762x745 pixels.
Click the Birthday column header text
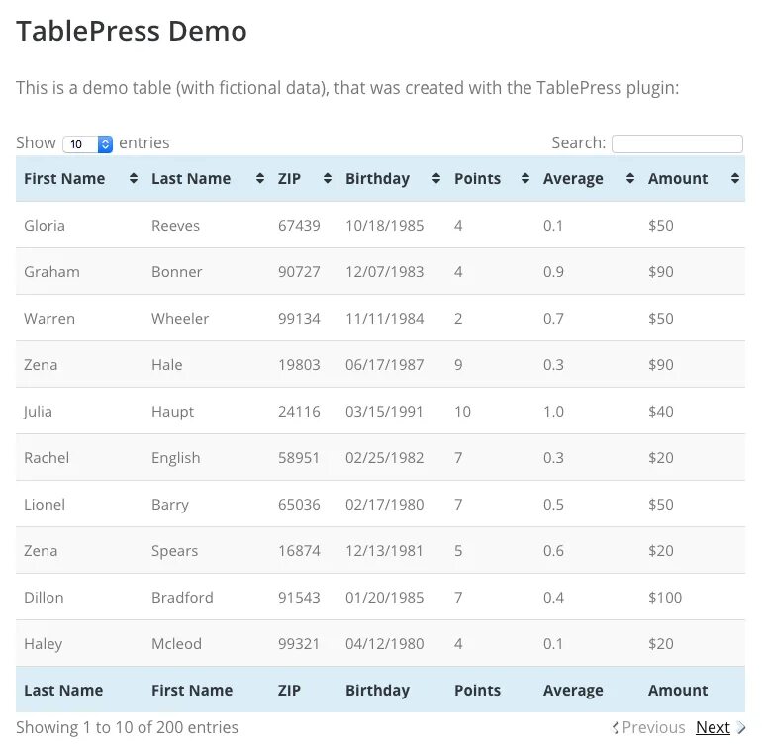[377, 179]
